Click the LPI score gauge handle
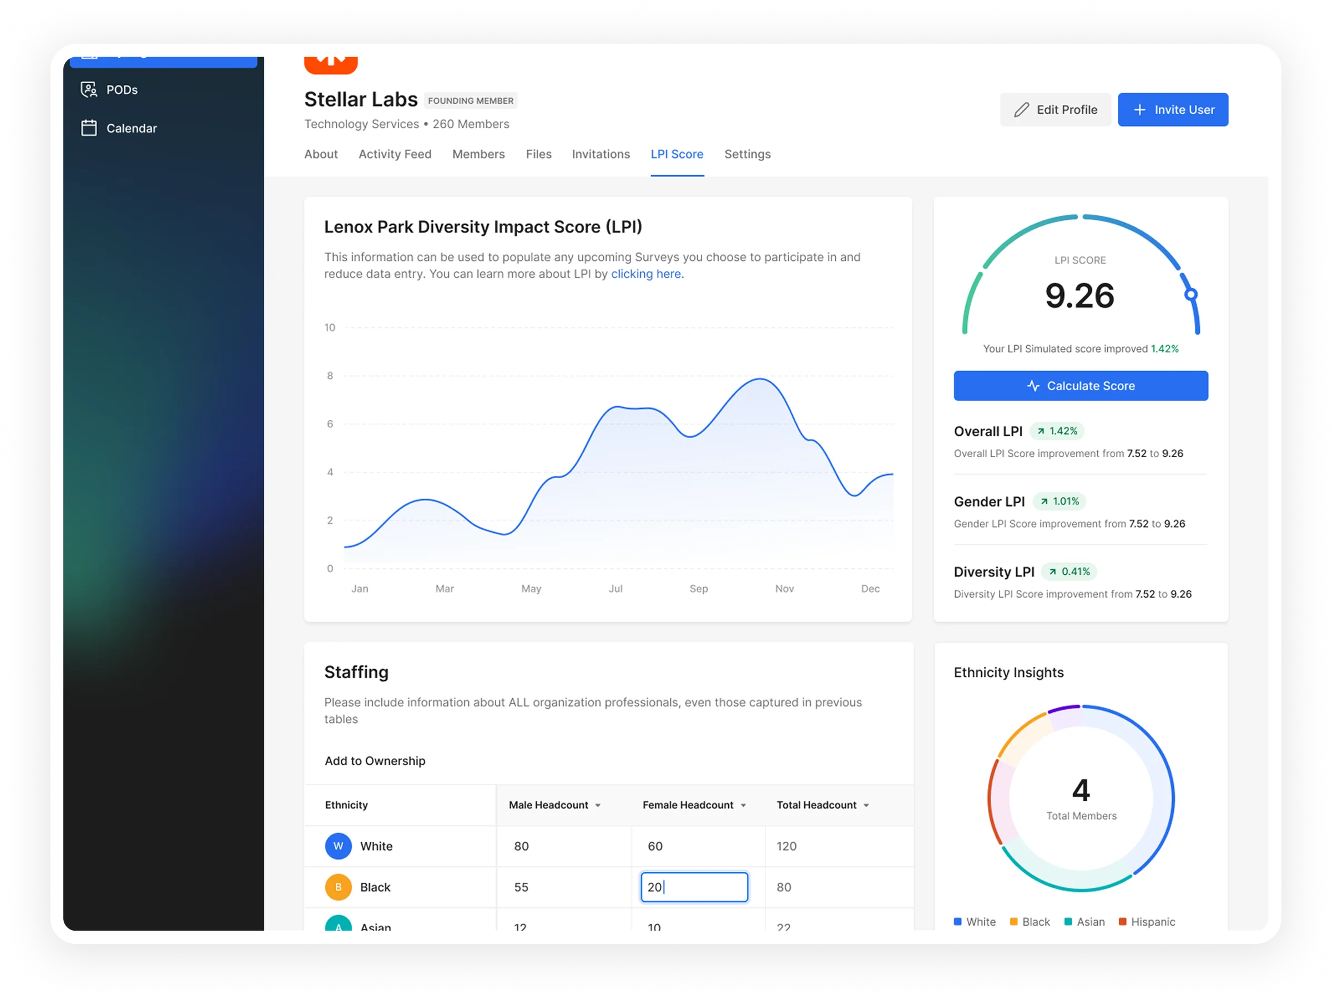 (1190, 294)
